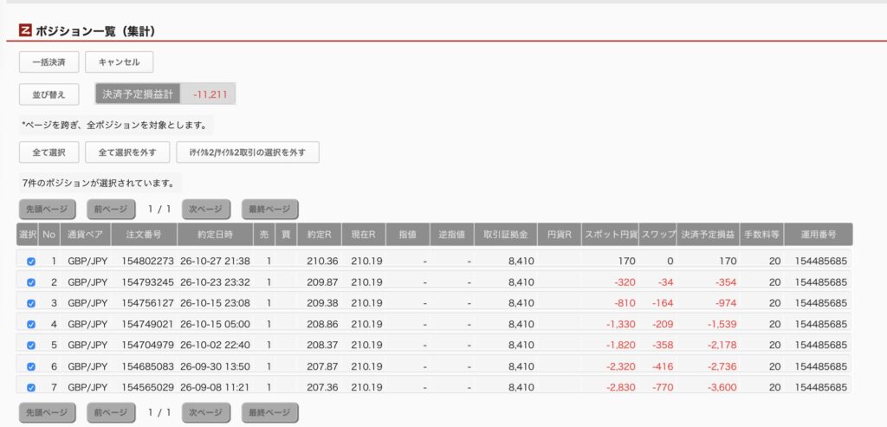Select all positions with 全て選択
Screen dimensions: 887x427
pyautogui.click(x=49, y=152)
